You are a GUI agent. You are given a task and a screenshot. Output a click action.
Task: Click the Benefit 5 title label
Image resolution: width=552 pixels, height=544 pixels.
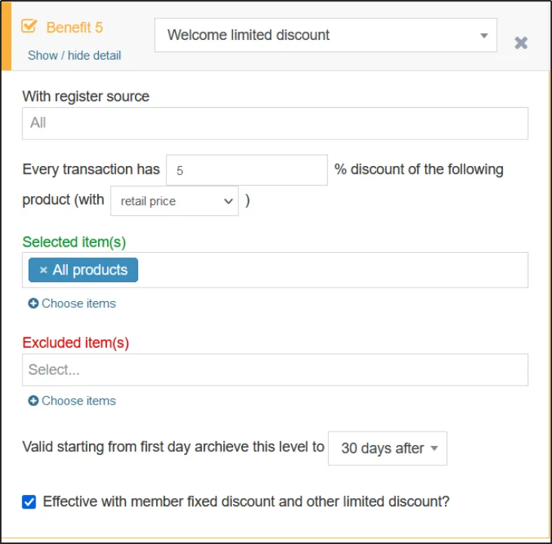click(x=74, y=27)
